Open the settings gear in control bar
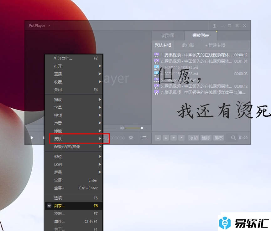The height and width of the screenshot is (231, 271). [x=131, y=138]
